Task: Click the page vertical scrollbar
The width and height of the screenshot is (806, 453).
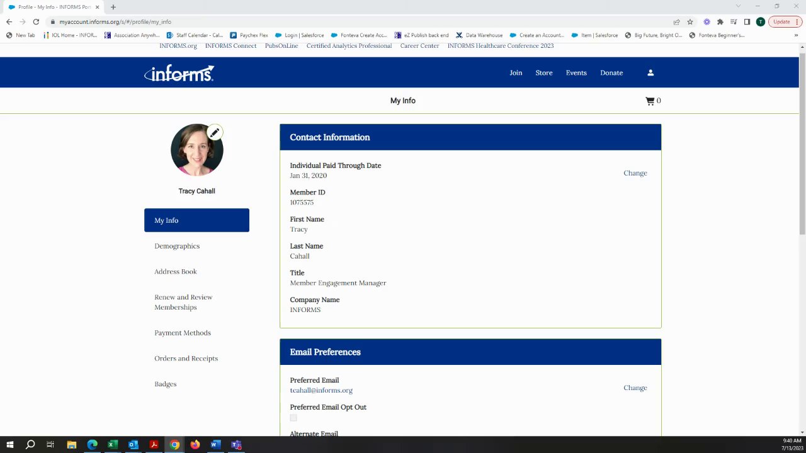Action: pos(802,145)
